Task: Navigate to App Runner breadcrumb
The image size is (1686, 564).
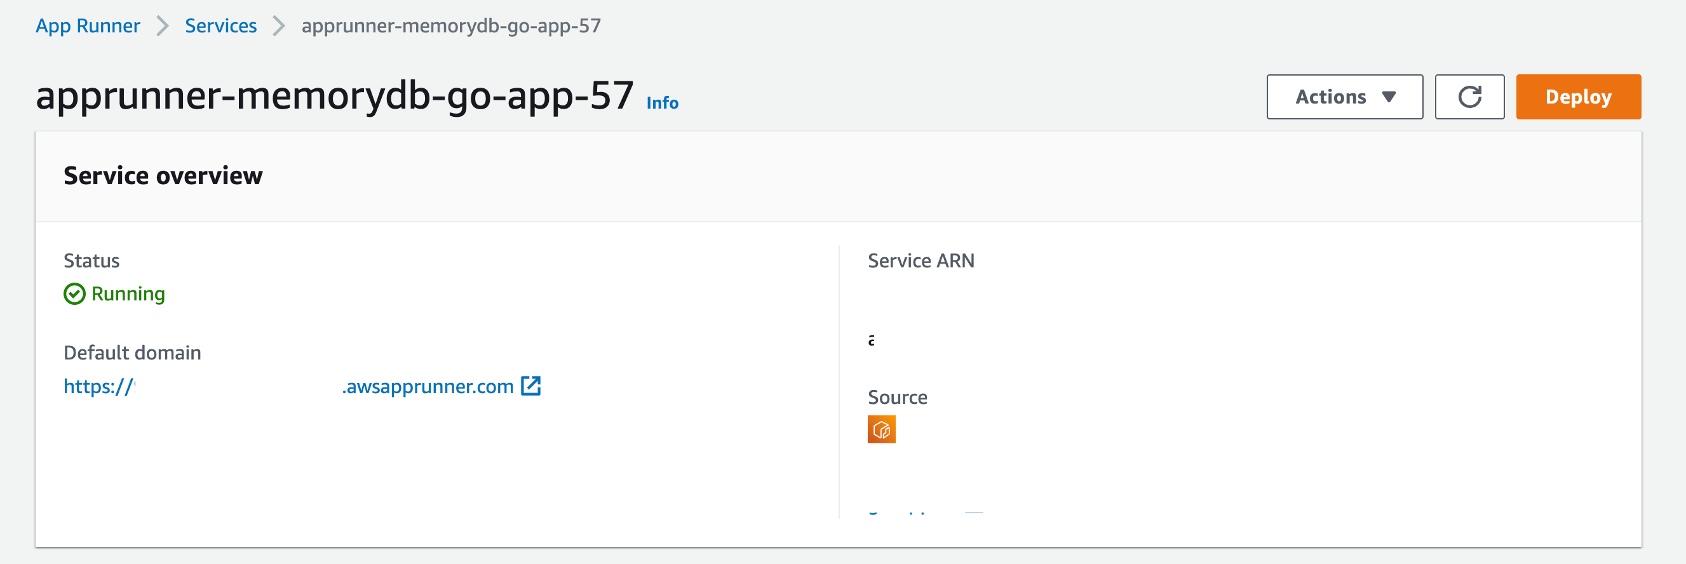Action: pos(88,25)
